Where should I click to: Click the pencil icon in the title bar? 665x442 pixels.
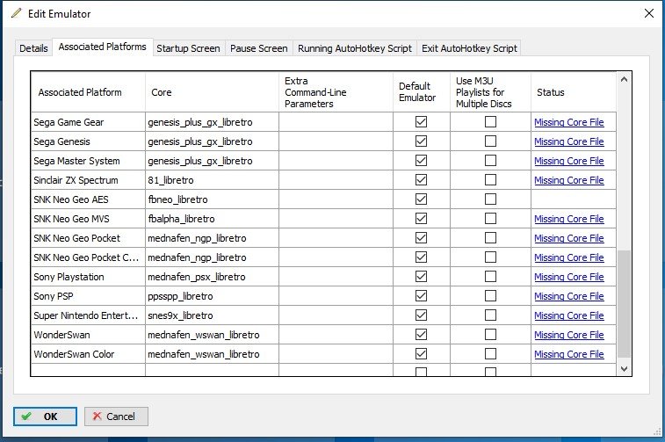pos(16,14)
